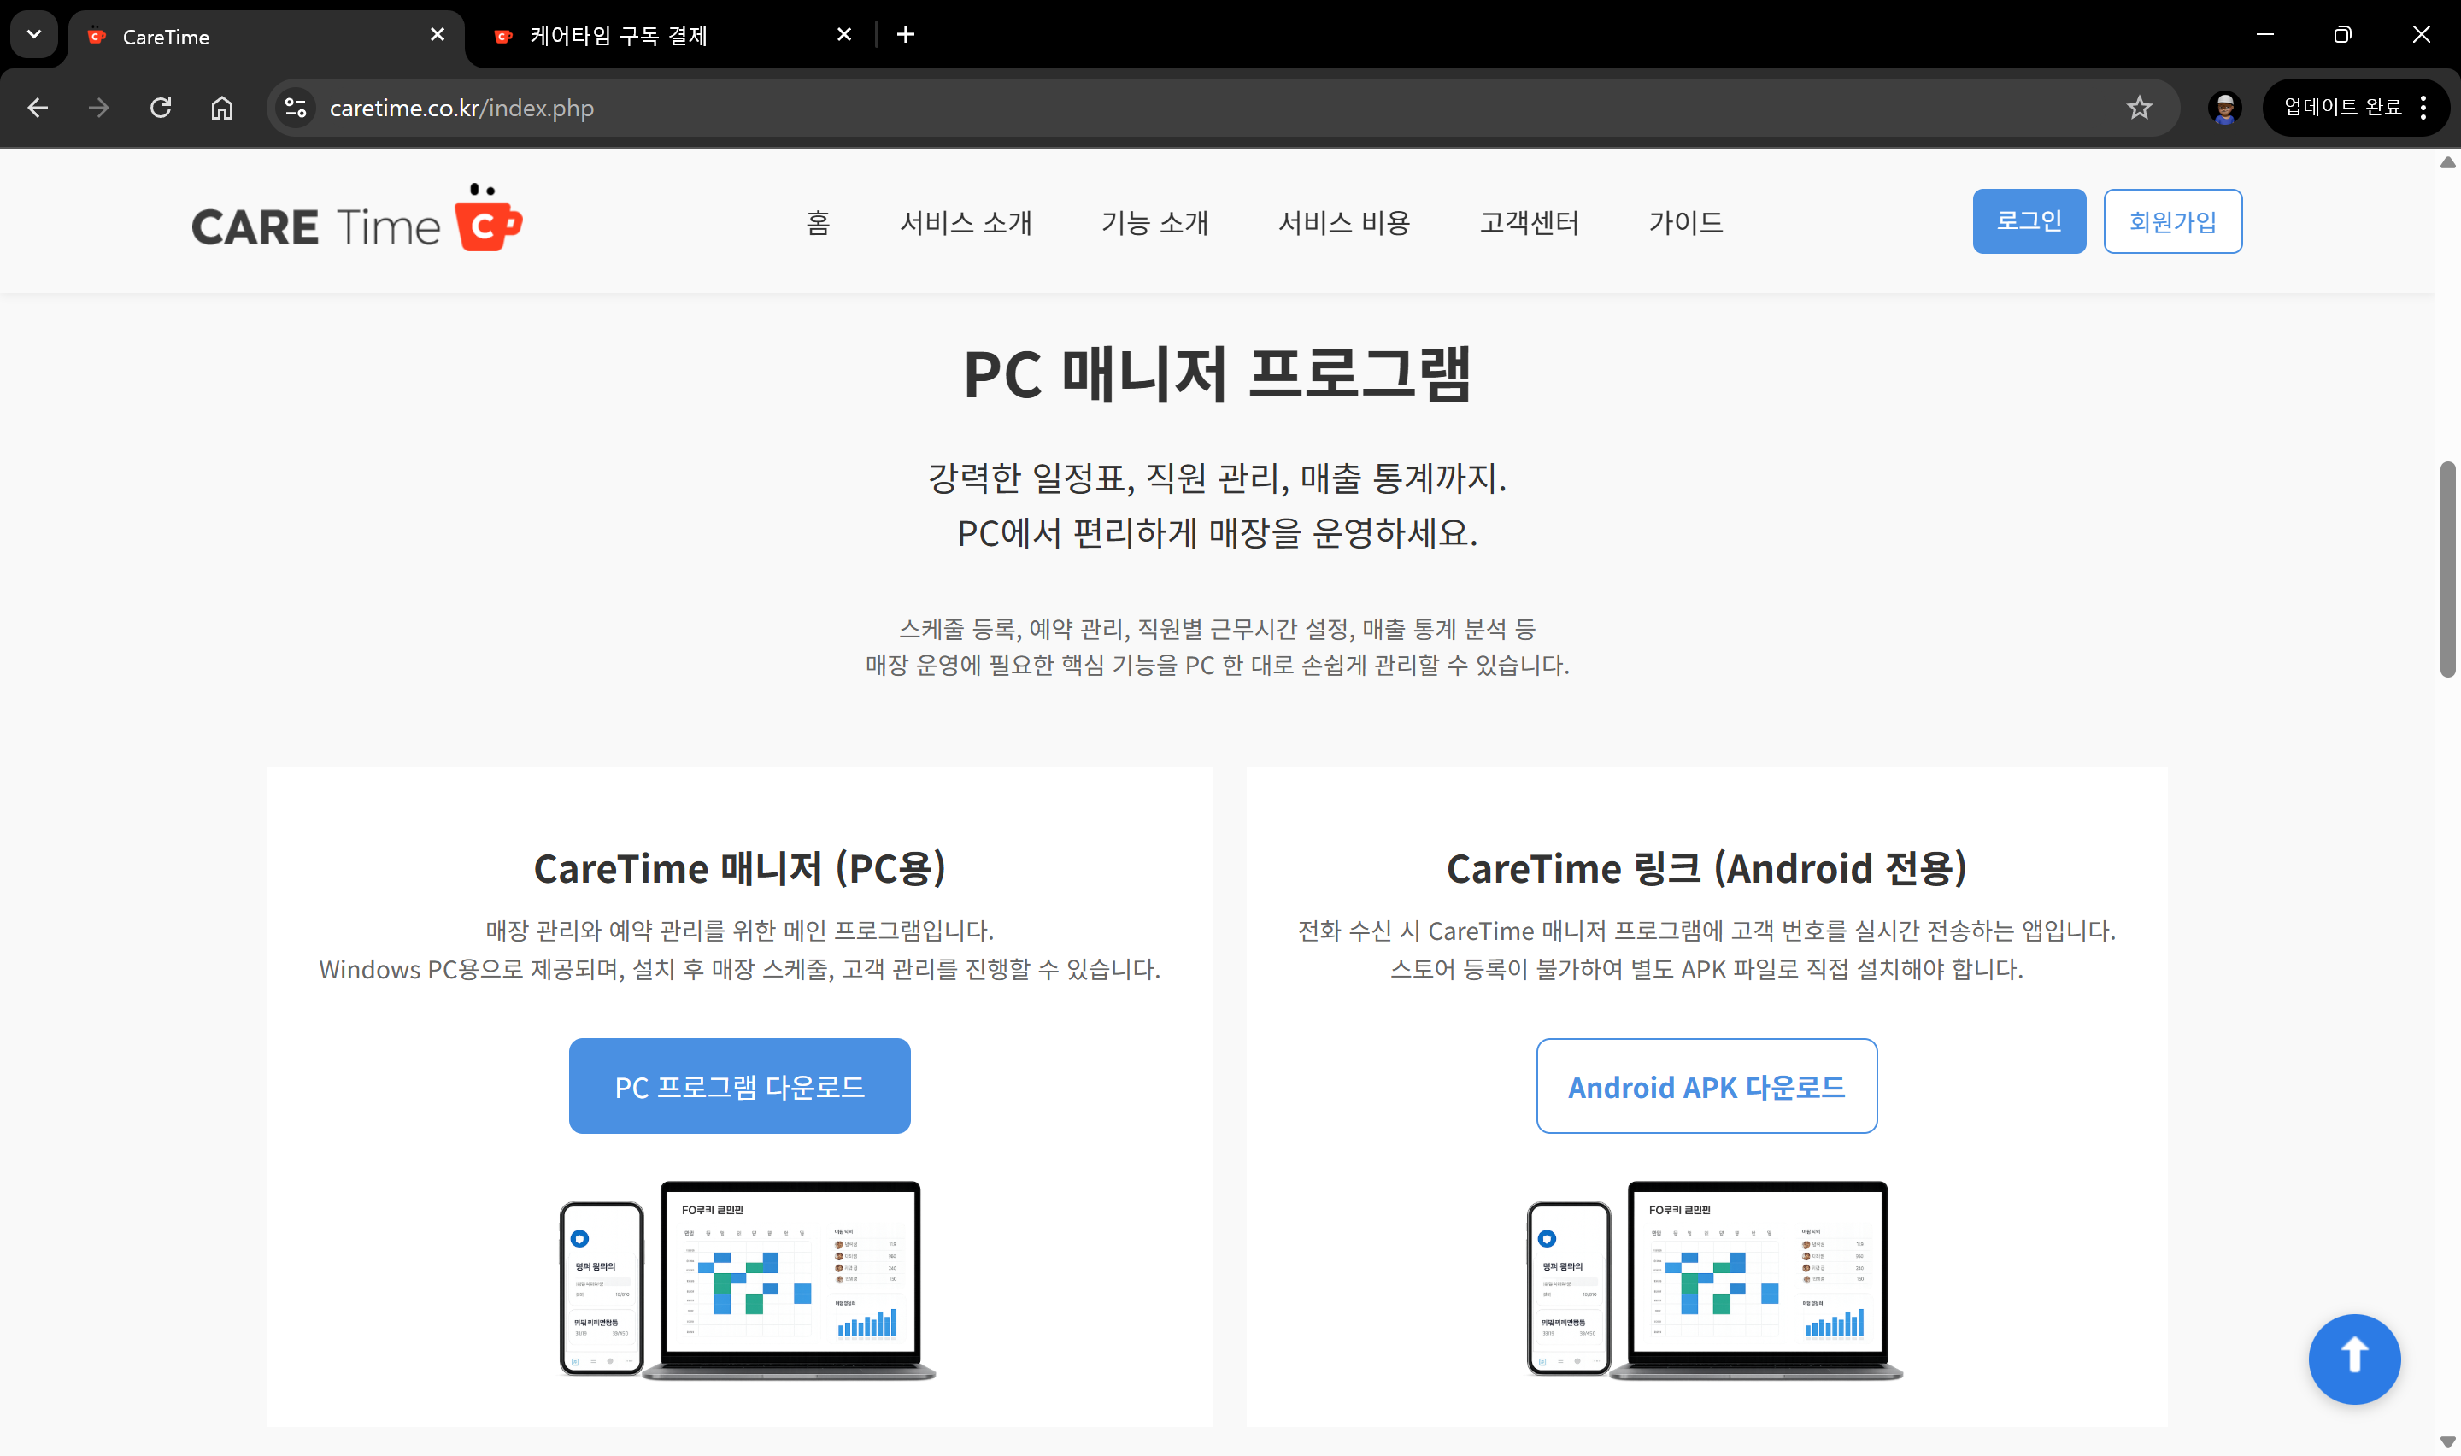Screen dimensions: 2461x1456
Task: Go to 고객센터 page
Action: 1528,223
